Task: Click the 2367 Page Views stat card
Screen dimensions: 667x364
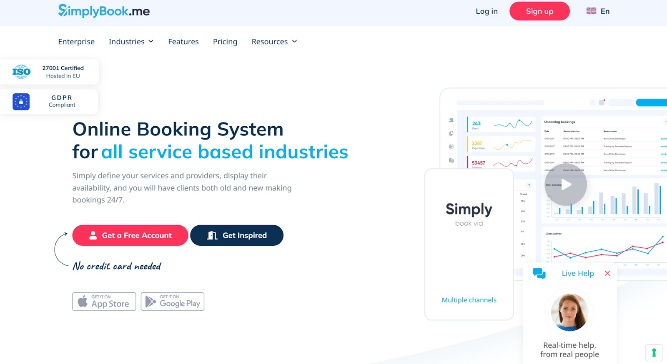Action: click(501, 144)
